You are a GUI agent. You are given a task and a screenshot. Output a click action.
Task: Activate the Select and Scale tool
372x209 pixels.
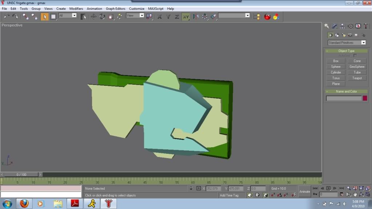(111, 17)
